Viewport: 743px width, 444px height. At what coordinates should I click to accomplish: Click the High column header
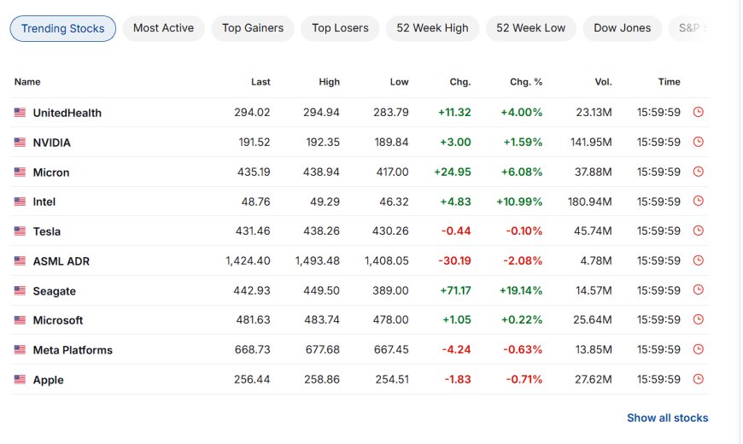click(x=330, y=82)
